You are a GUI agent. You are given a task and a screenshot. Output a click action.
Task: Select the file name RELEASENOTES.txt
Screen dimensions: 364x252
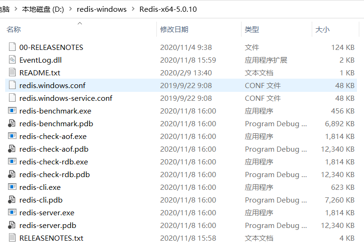click(x=51, y=238)
